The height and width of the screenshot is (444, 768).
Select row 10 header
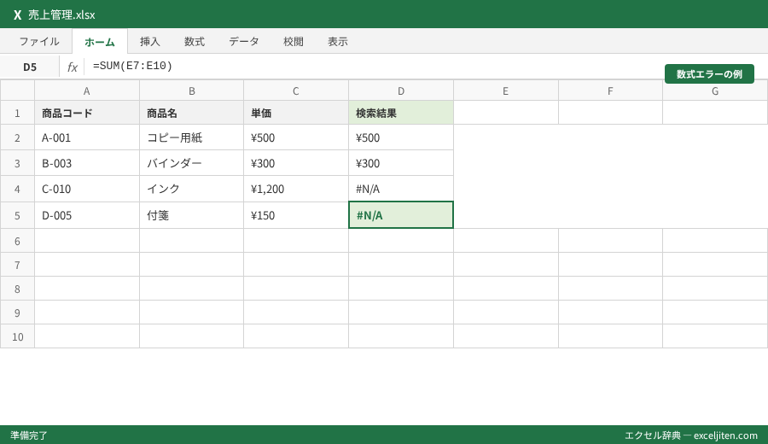click(x=18, y=336)
